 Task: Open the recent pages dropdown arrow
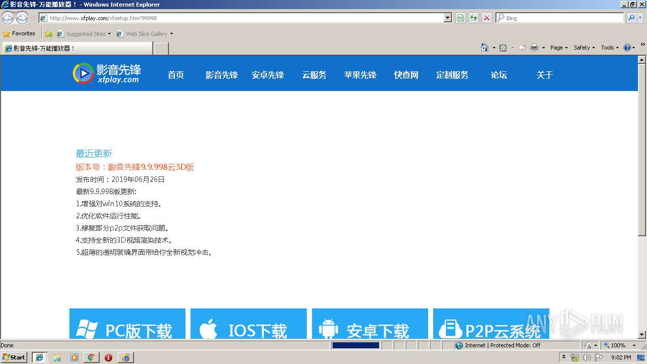pos(33,18)
